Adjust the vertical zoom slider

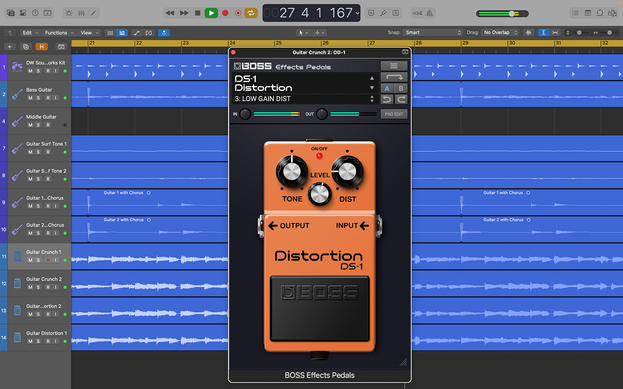click(578, 33)
